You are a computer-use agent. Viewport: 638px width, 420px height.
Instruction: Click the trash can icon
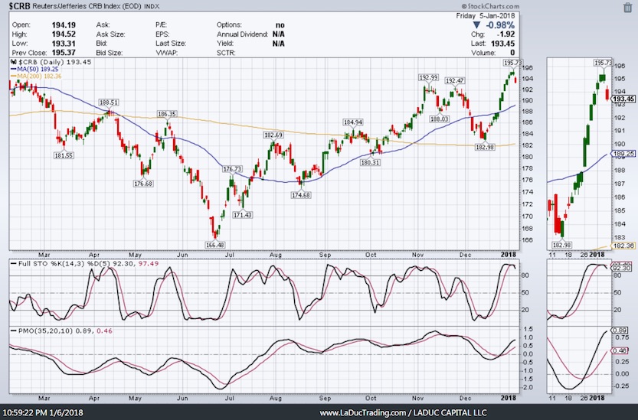tap(627, 7)
